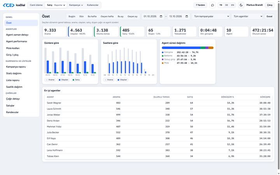Select the Geçen hafta date preset
The image size is (280, 175).
[107, 16]
